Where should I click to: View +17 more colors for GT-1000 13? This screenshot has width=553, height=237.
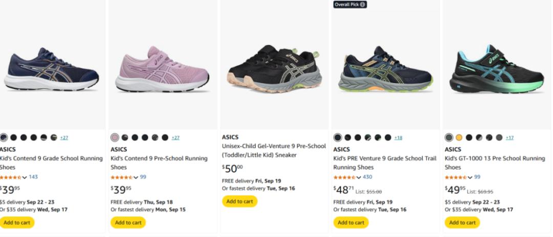tap(509, 138)
